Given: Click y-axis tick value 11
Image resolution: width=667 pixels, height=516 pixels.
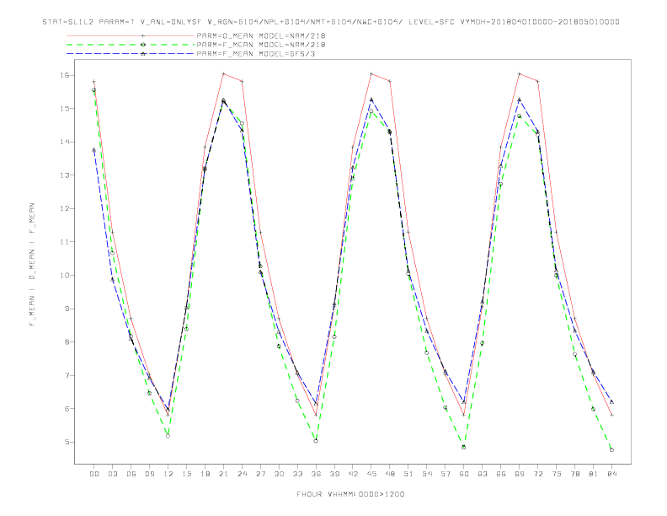Looking at the screenshot, I should coord(65,242).
